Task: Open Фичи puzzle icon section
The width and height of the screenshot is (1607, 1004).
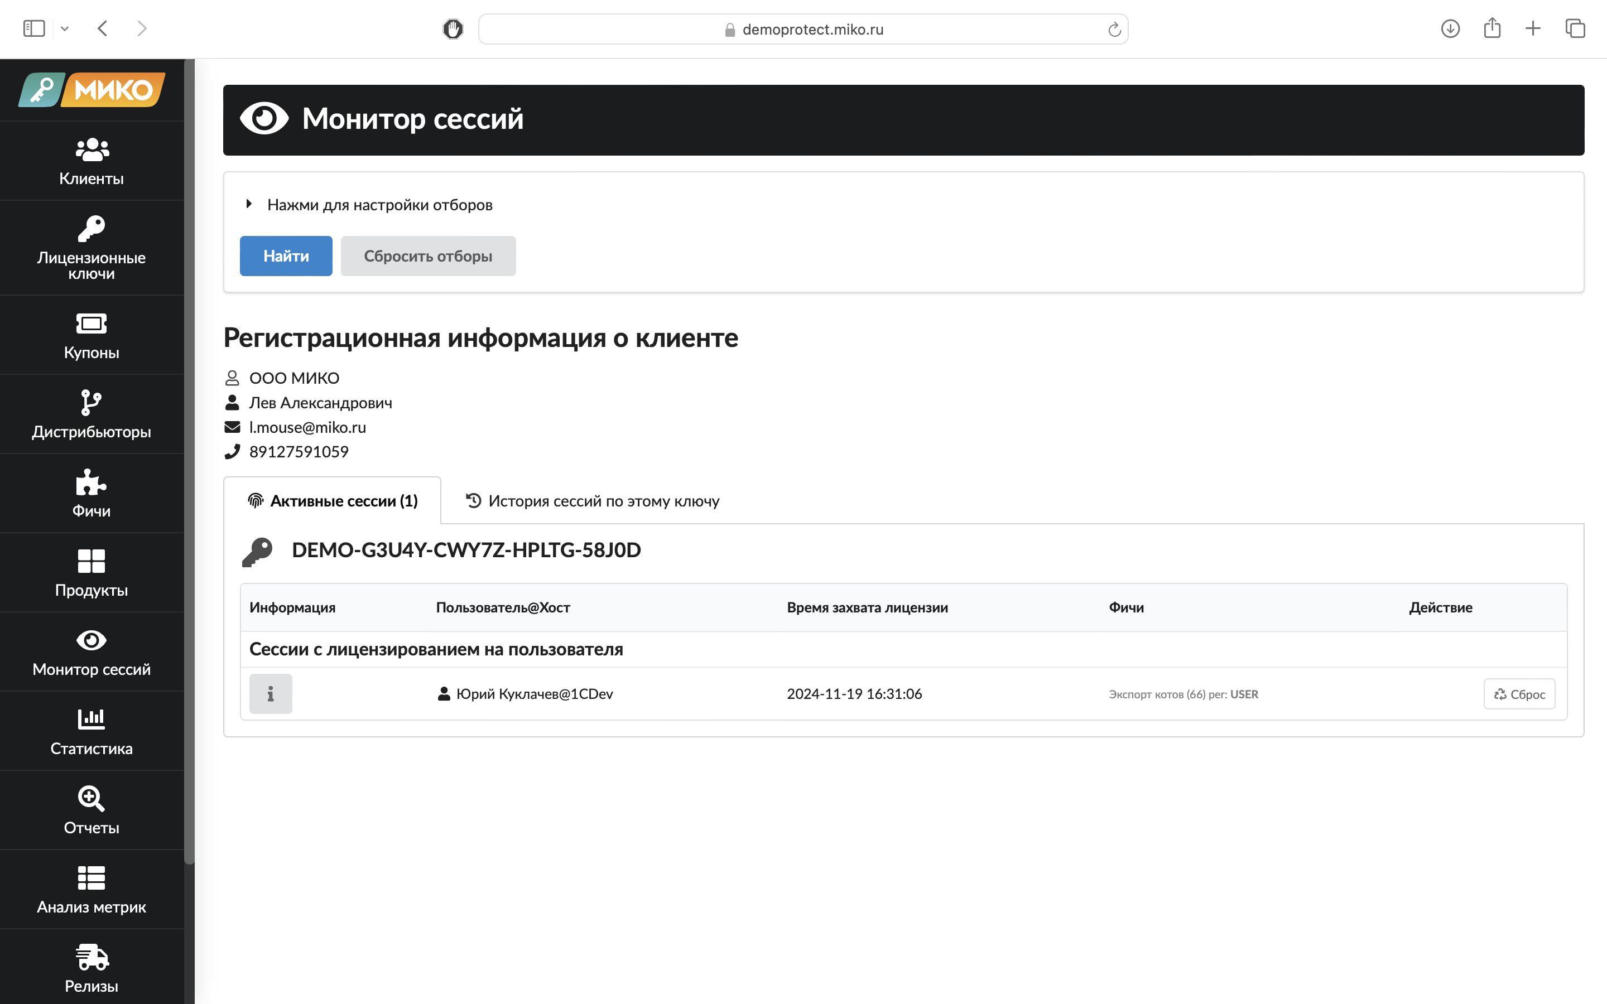Action: click(92, 494)
